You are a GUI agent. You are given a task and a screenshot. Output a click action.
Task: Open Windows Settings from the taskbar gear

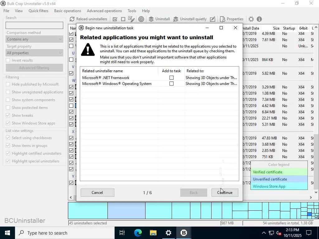coord(168,233)
